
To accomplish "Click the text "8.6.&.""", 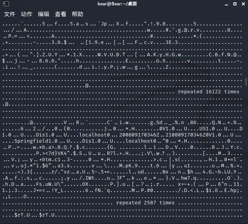I will [x=50, y=61].
